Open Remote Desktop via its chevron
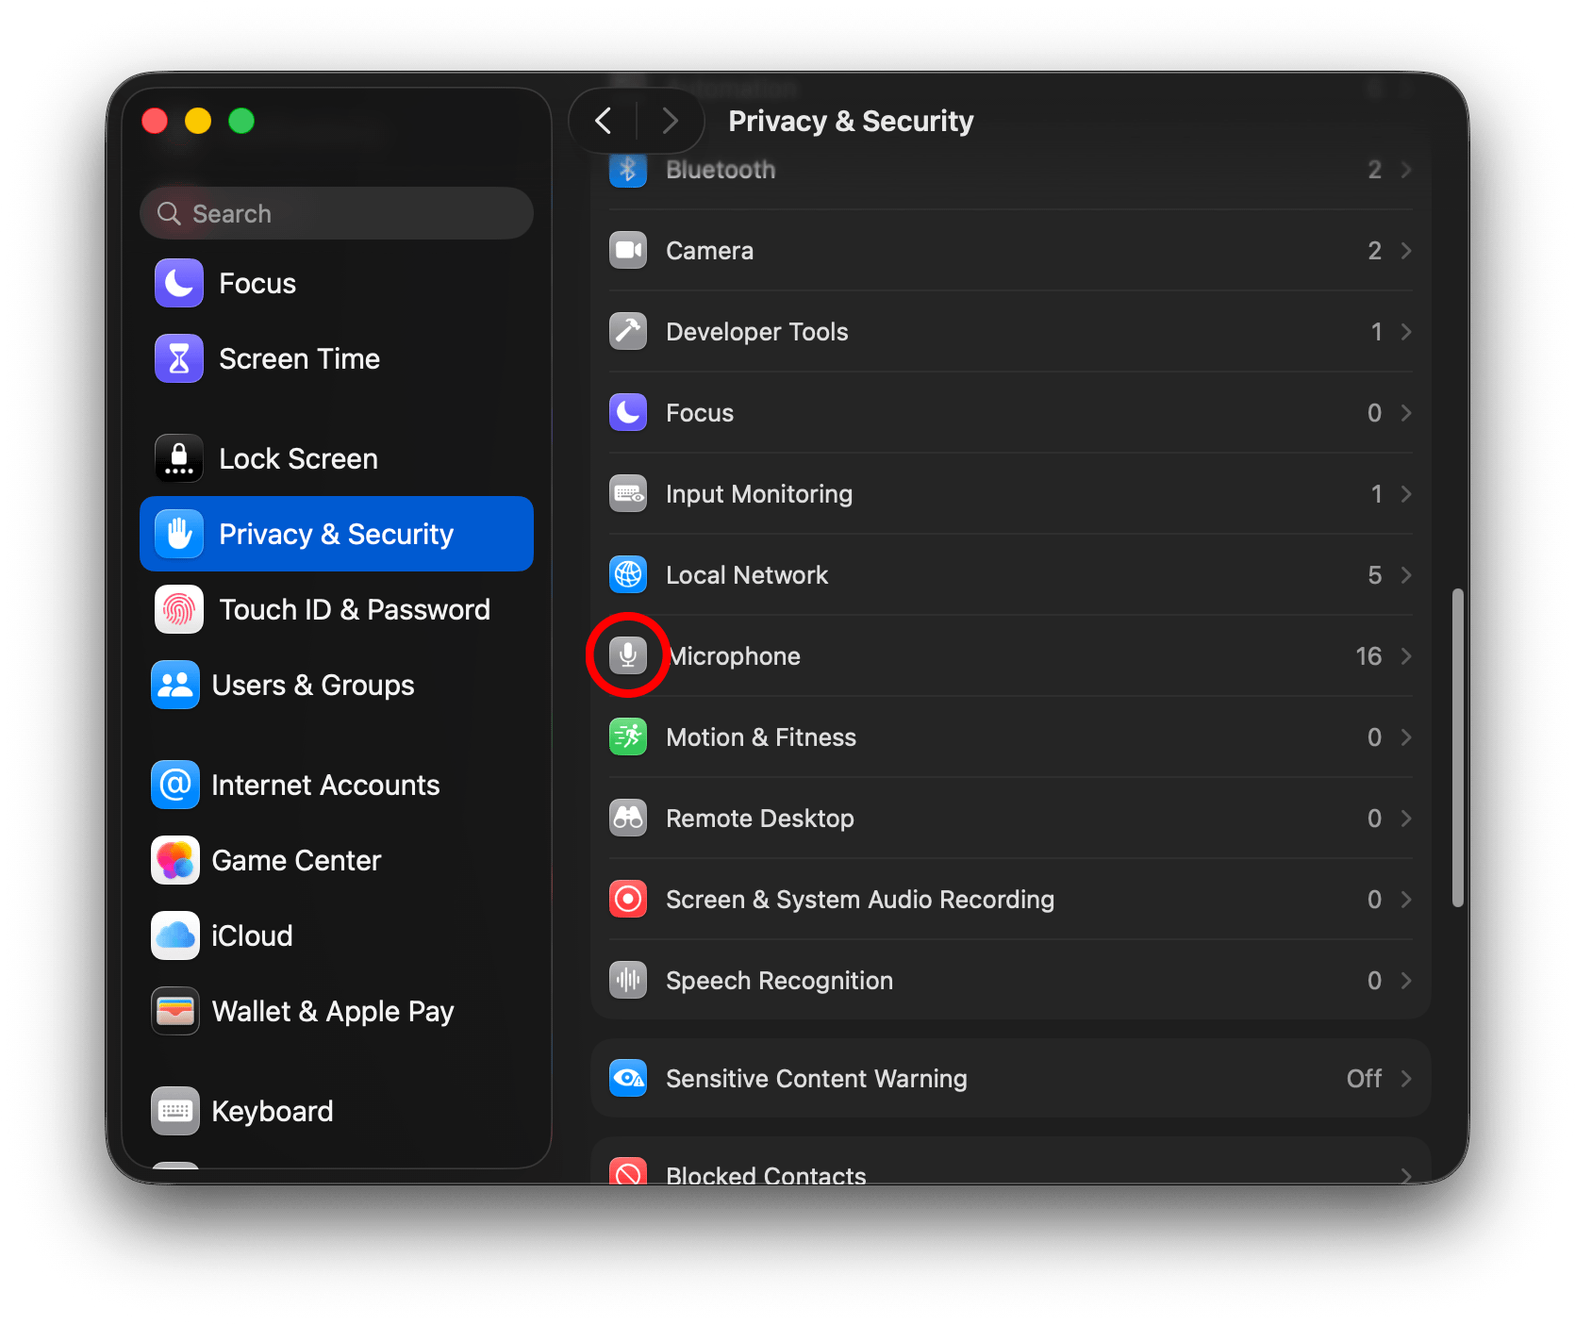The image size is (1575, 1324). coord(1406,819)
